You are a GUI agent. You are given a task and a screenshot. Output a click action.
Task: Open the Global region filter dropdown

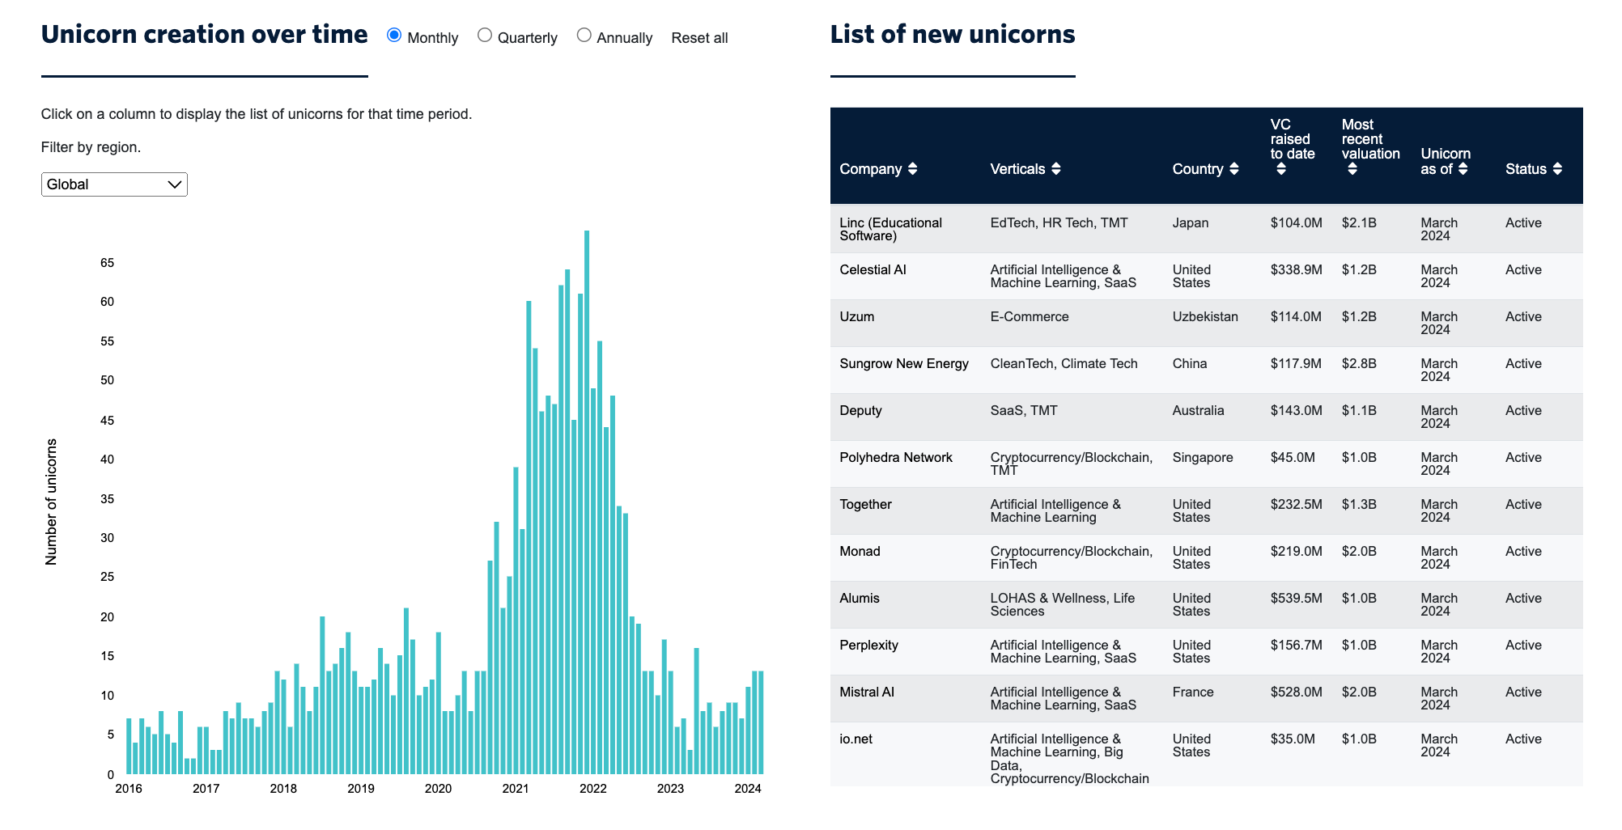(x=114, y=184)
